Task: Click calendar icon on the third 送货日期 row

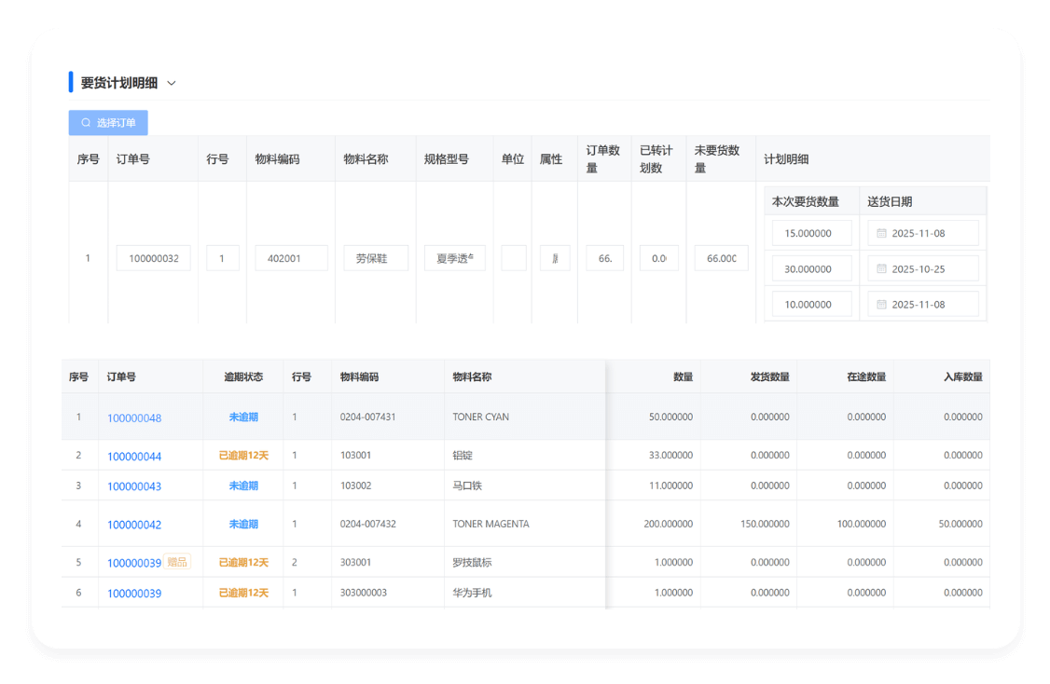Action: coord(882,304)
